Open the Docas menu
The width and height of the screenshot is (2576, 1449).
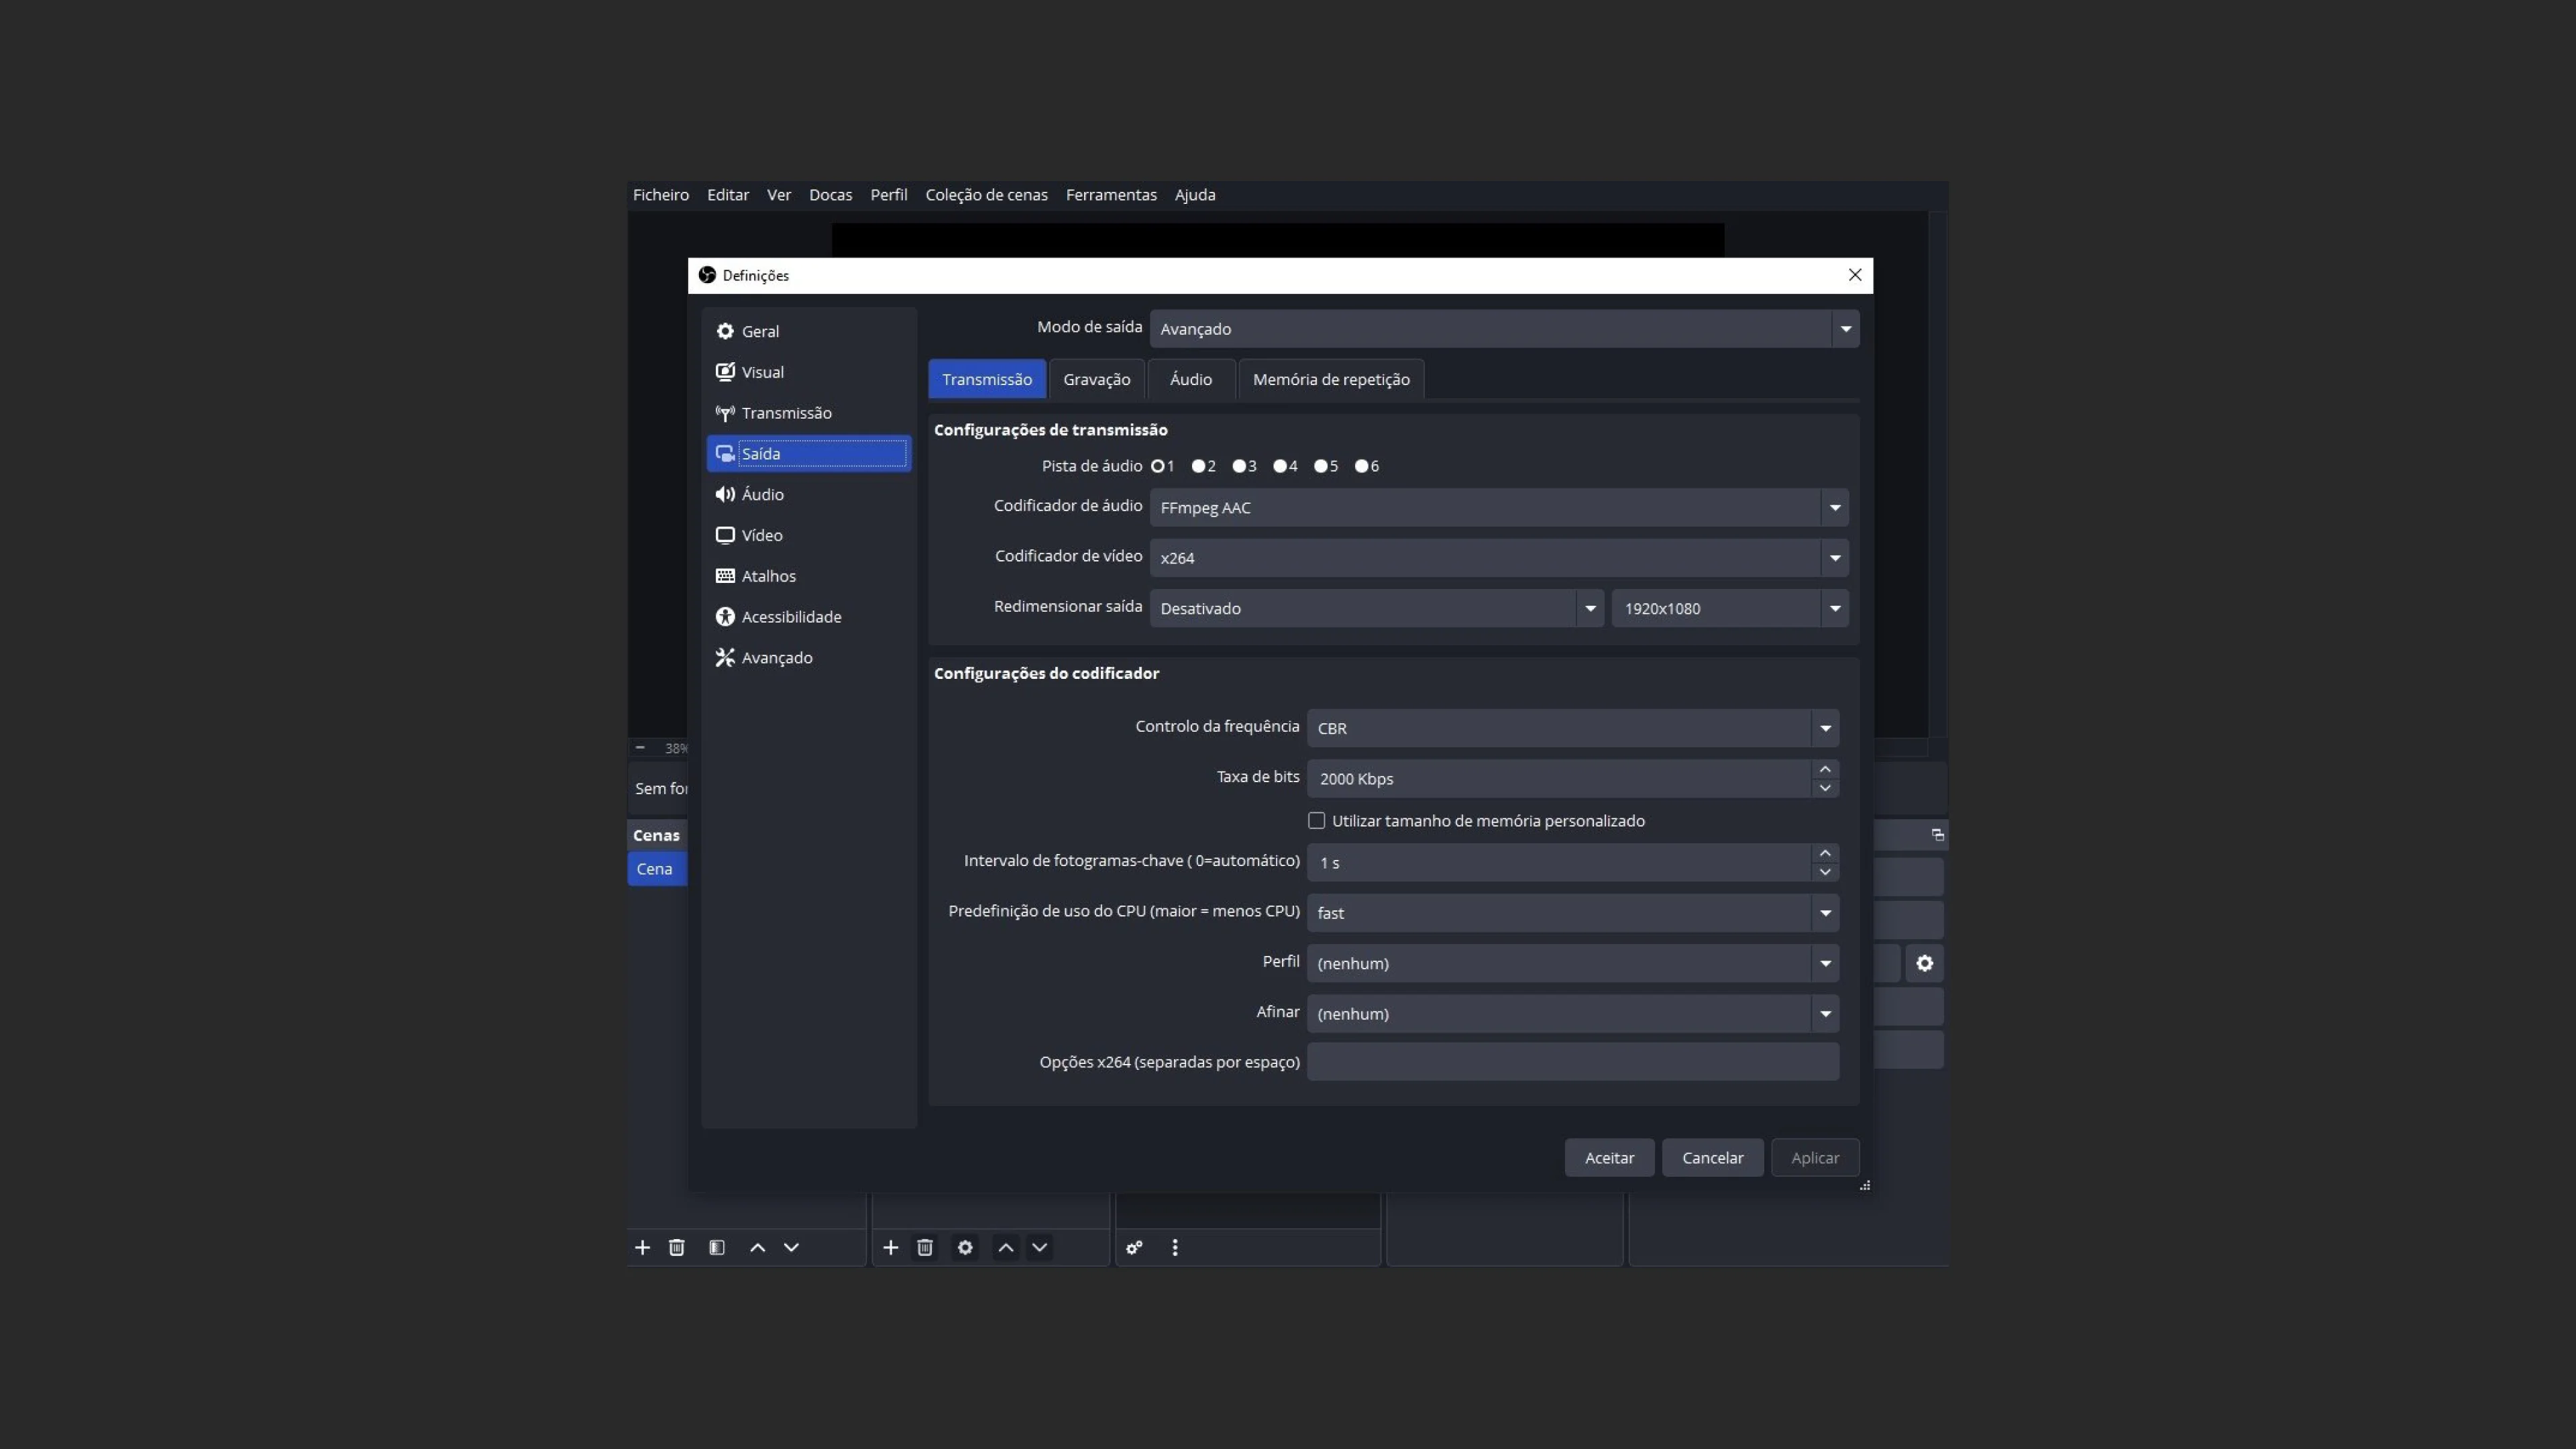[830, 195]
